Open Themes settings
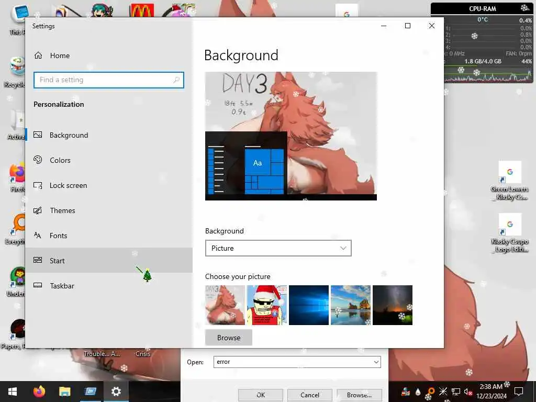Viewport: 536px width, 402px height. point(109,210)
